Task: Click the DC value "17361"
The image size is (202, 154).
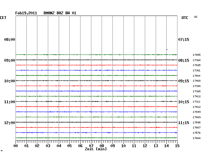Action: 197,70
